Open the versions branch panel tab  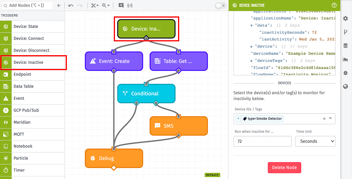point(346,32)
